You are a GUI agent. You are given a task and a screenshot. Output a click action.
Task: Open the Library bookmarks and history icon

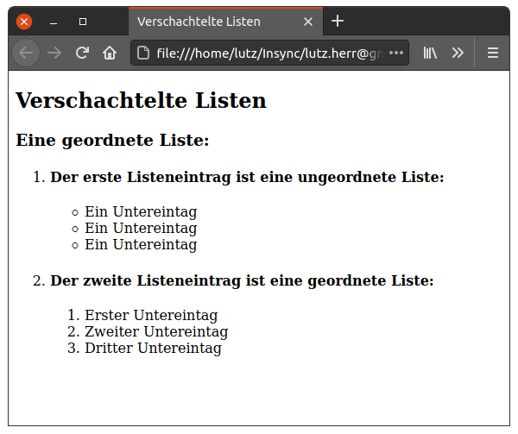(x=430, y=53)
